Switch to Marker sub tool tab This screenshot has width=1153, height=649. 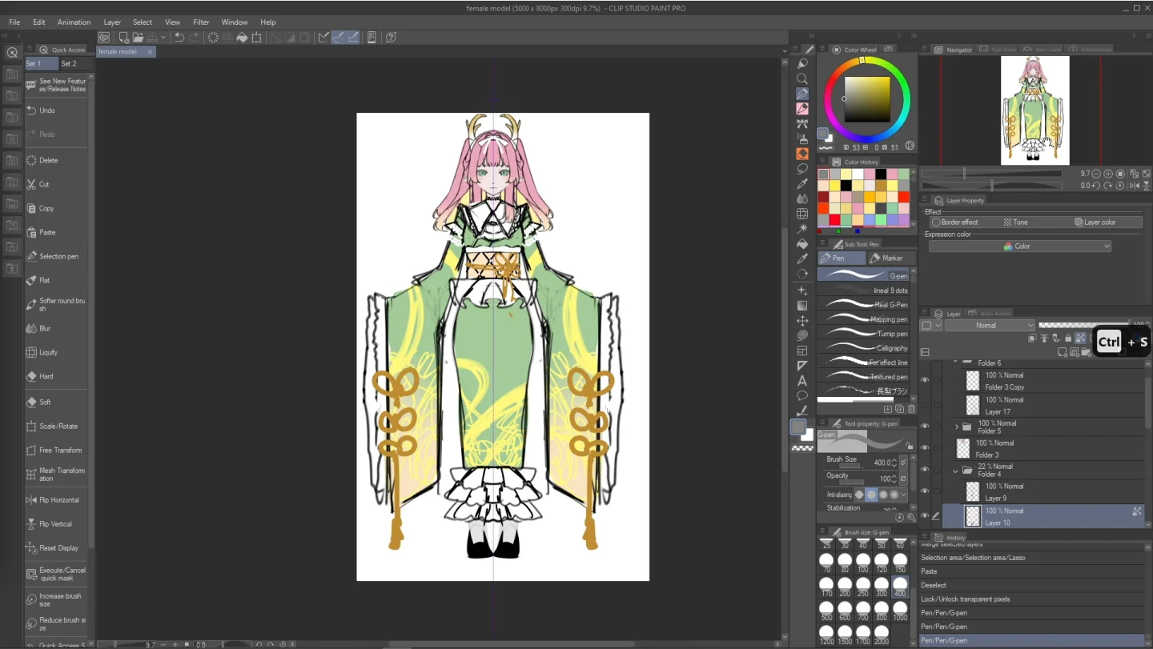coord(890,258)
